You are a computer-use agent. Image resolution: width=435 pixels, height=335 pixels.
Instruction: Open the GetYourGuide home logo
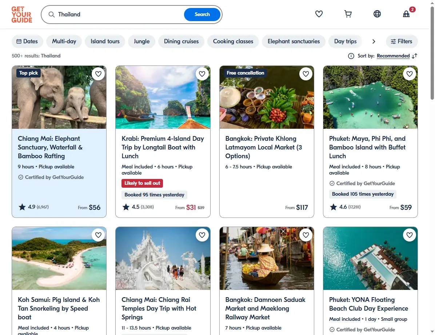tap(21, 15)
